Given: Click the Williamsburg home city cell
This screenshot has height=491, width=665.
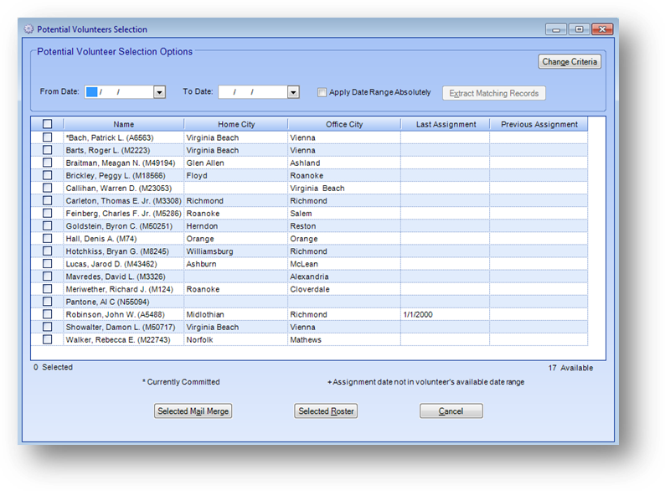Looking at the screenshot, I should click(236, 251).
